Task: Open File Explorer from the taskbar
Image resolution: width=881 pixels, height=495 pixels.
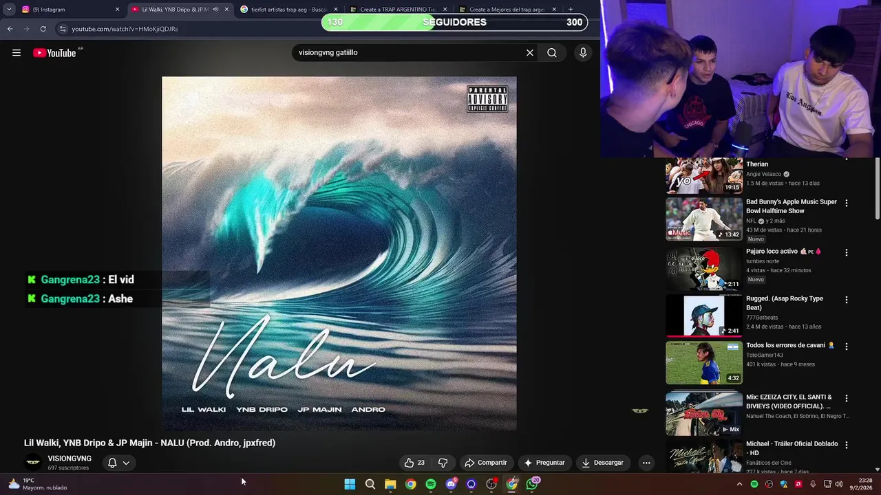Action: (x=390, y=484)
